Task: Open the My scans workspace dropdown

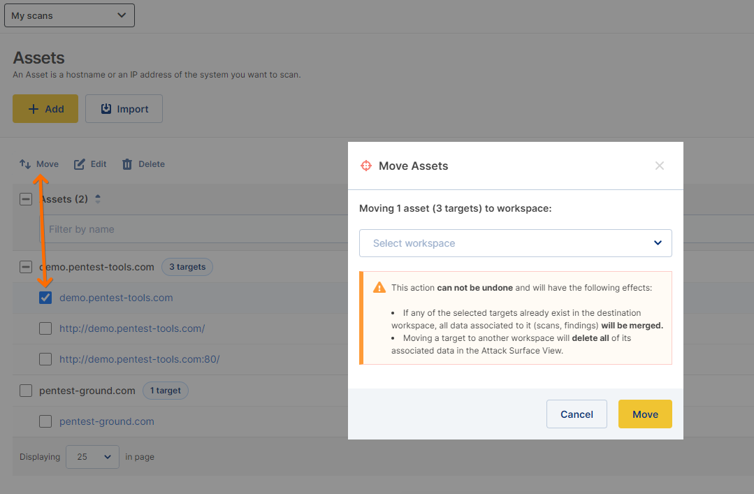Action: point(69,15)
